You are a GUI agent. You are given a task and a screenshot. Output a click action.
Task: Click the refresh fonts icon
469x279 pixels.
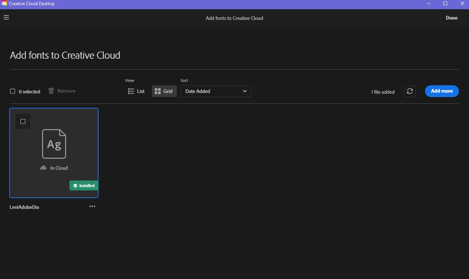click(x=410, y=91)
